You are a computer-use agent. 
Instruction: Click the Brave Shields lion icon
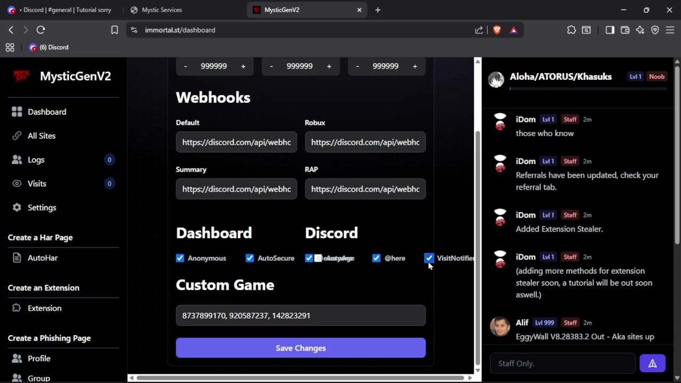[x=497, y=30]
